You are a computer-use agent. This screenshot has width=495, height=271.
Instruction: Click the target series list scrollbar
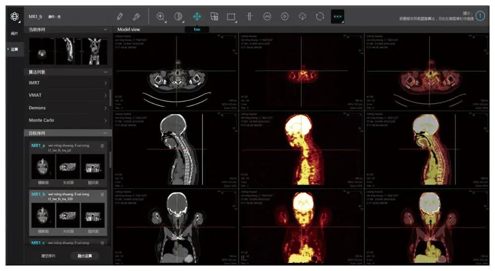(110, 160)
